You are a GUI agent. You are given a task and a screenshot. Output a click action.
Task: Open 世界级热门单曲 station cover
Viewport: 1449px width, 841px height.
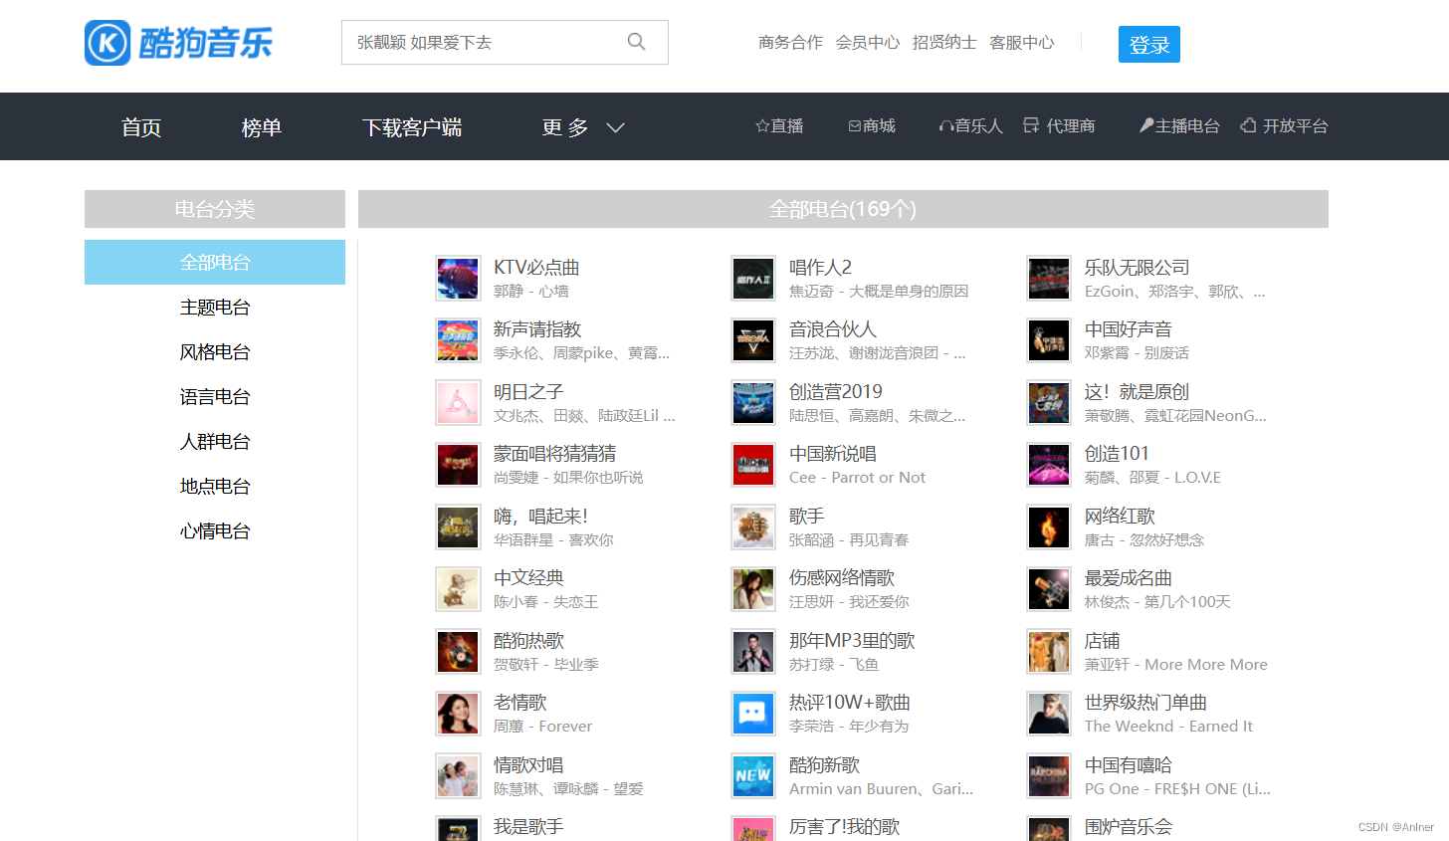click(x=1049, y=714)
